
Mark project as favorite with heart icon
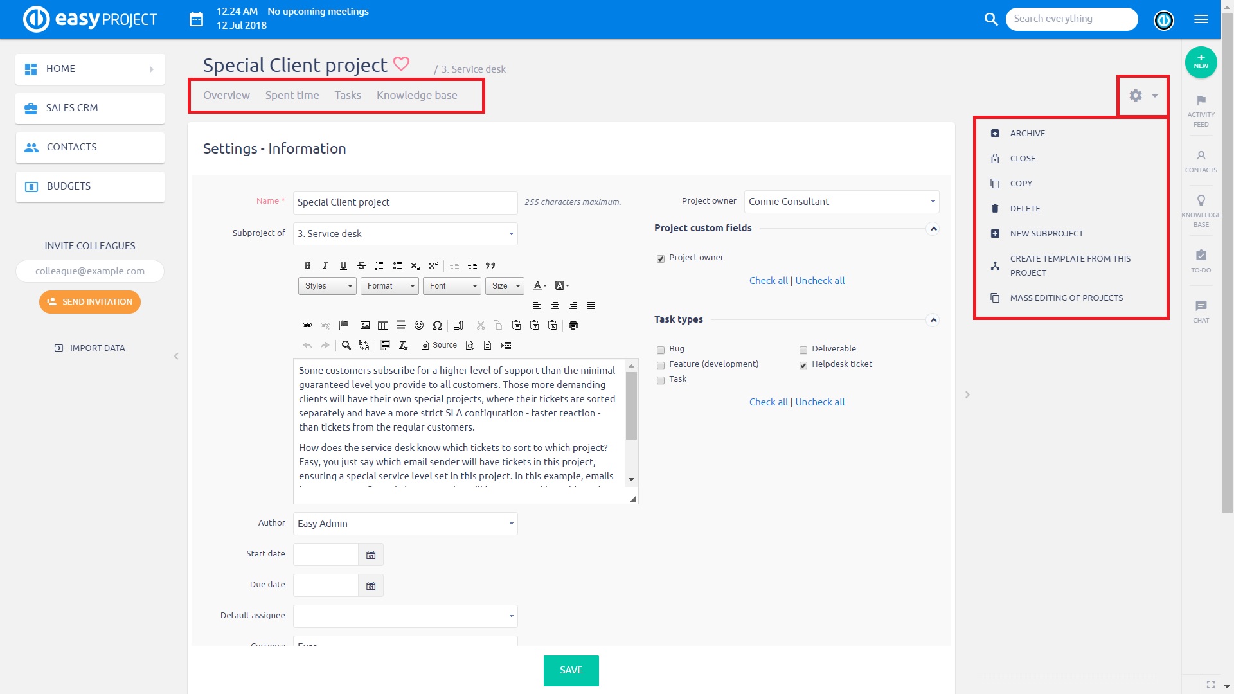[x=401, y=64]
